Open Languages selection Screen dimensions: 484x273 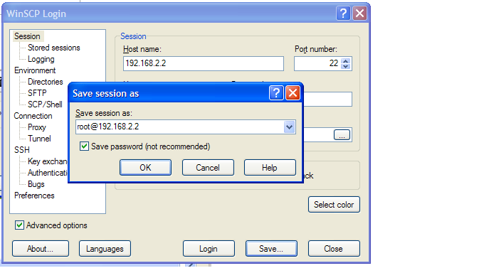pyautogui.click(x=105, y=249)
